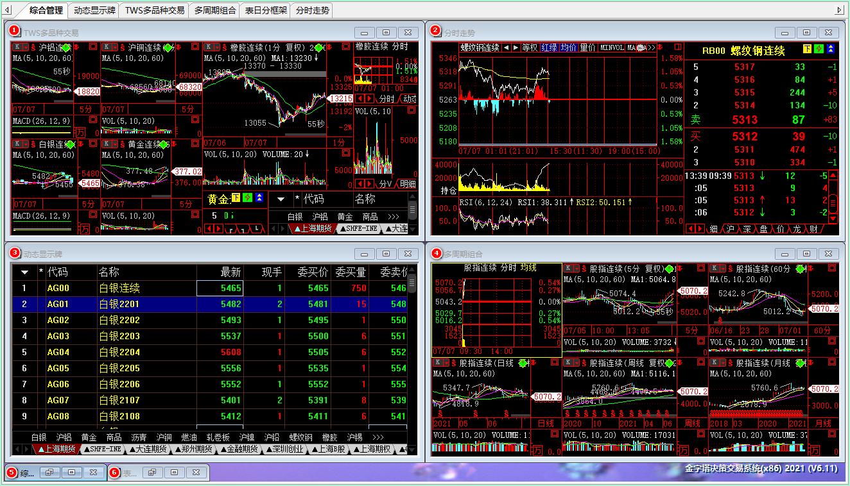Select row AG04 白银2204
The height and width of the screenshot is (486, 850).
coord(210,352)
